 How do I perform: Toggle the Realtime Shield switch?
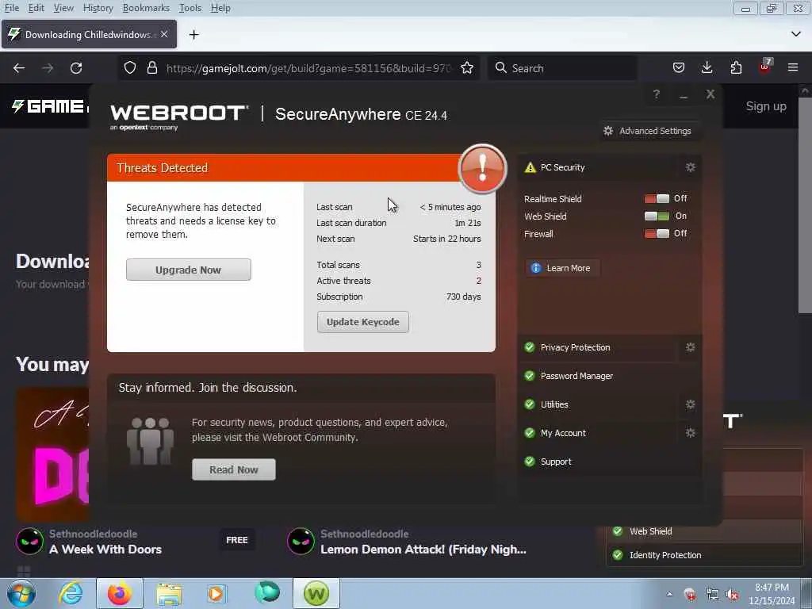(657, 199)
